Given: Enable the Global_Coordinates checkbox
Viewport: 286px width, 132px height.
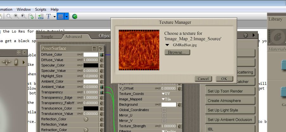Looking at the screenshot, I should coord(164,110).
